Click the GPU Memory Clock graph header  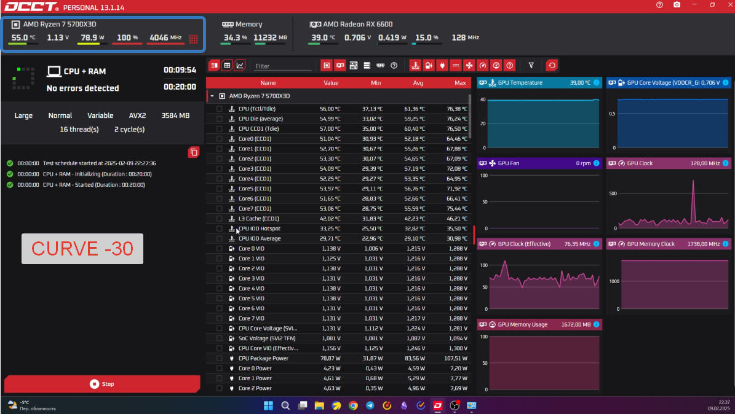pos(669,243)
